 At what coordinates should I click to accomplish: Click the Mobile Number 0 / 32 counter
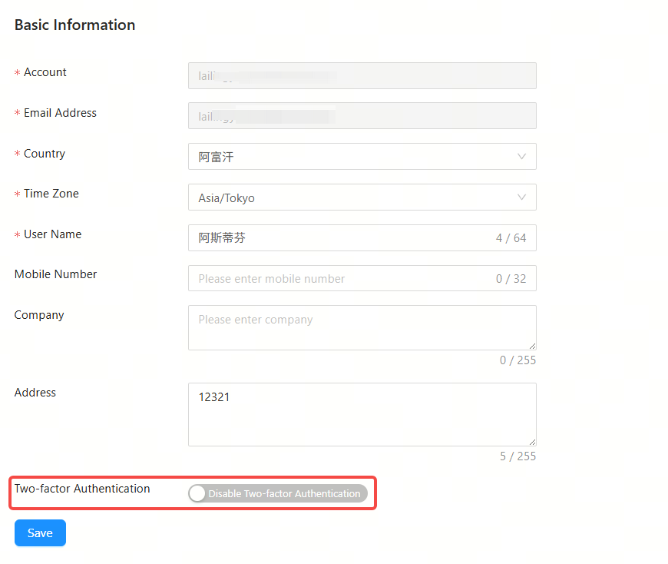(511, 279)
